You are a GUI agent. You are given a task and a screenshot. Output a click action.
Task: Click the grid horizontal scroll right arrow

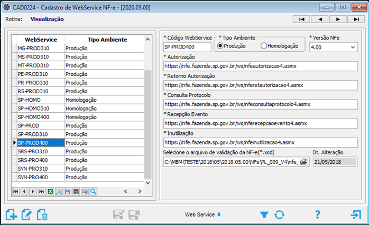tap(140, 191)
